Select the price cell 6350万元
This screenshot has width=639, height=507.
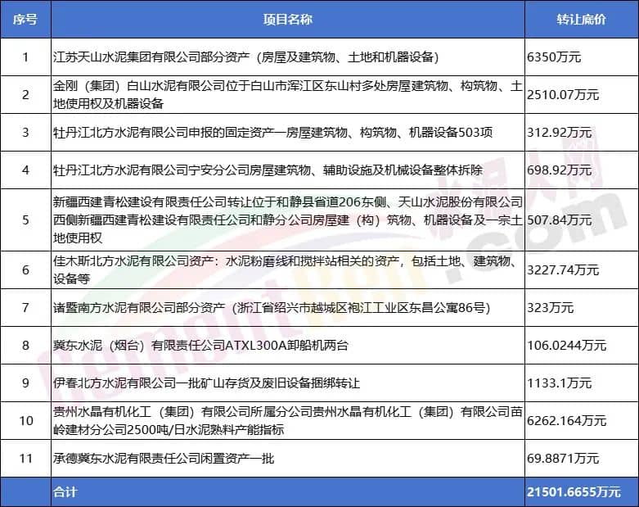(554, 57)
